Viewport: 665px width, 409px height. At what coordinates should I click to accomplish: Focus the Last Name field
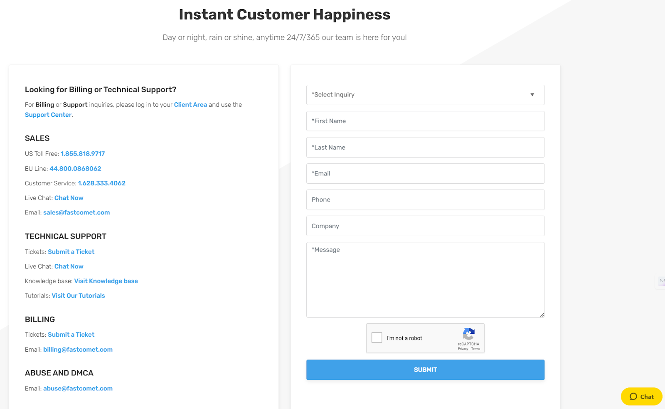pyautogui.click(x=425, y=147)
